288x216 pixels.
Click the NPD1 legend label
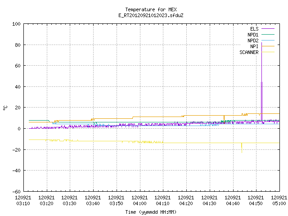click(x=253, y=35)
